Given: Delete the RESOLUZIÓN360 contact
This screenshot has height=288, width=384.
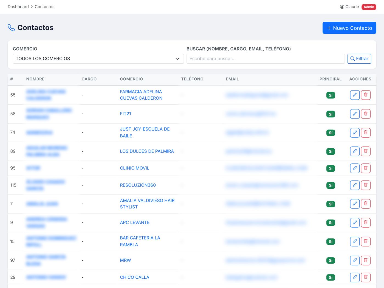Looking at the screenshot, I should (x=366, y=185).
